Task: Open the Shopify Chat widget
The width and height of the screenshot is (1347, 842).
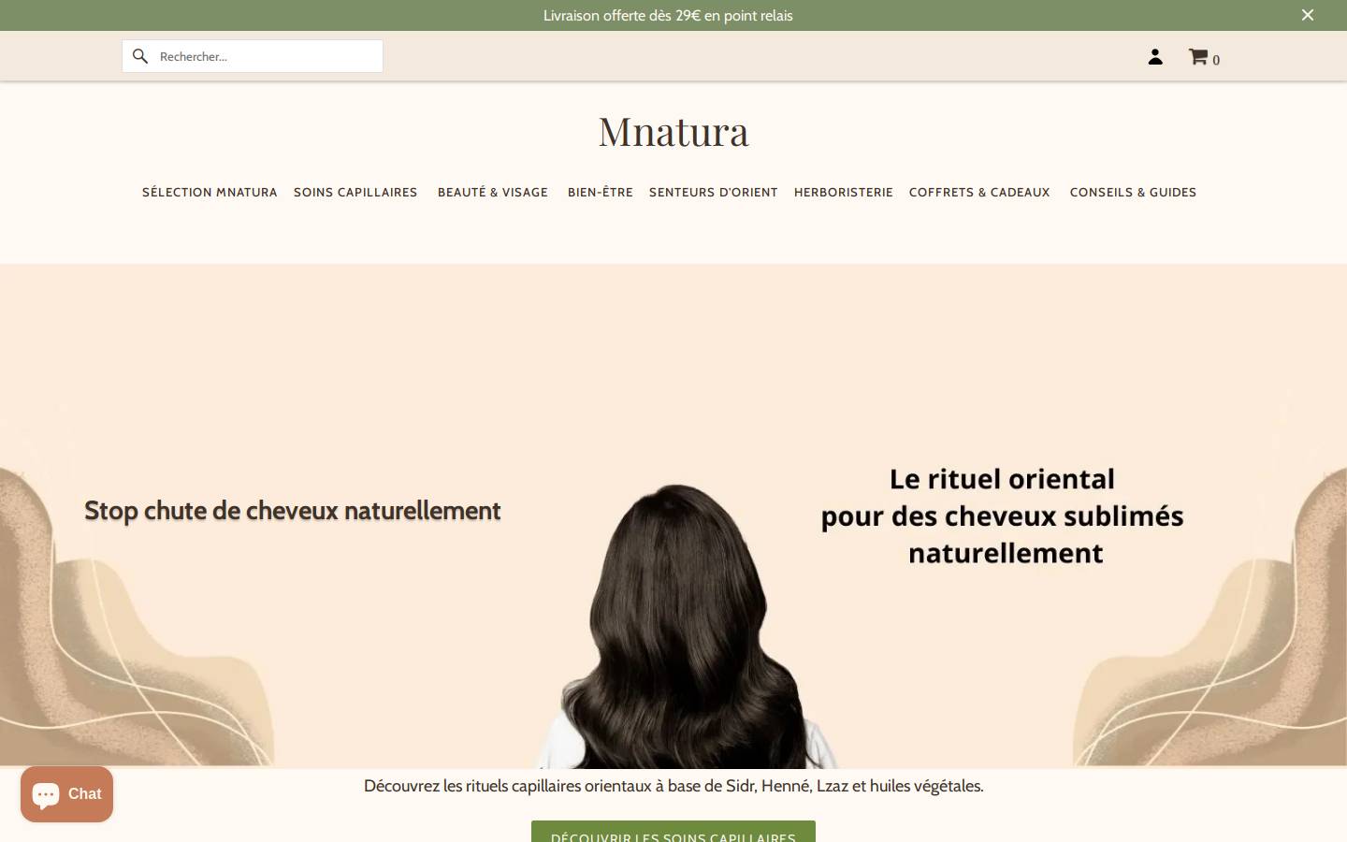Action: (x=67, y=794)
